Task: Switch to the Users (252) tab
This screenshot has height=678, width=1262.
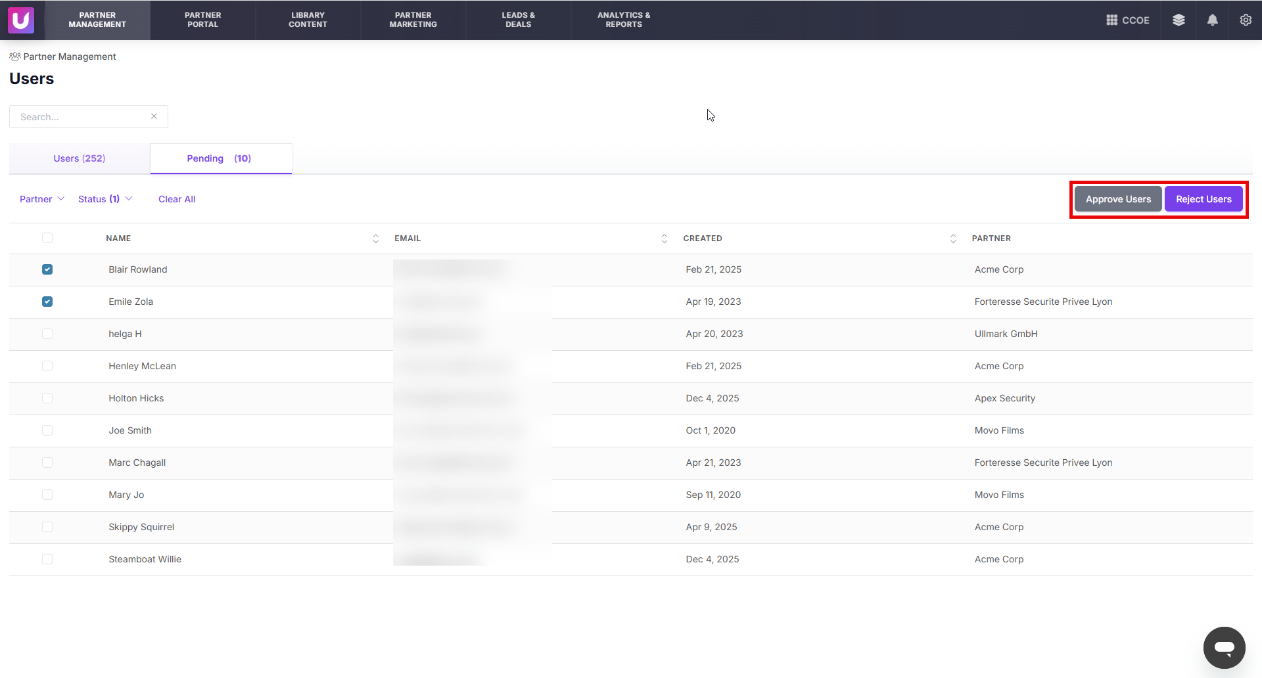Action: [x=80, y=158]
